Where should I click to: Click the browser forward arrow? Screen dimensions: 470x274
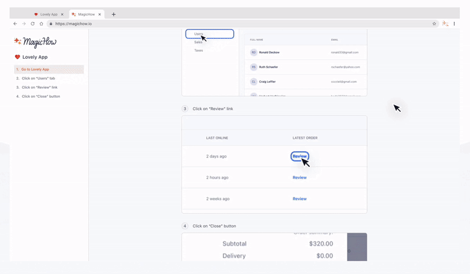[x=24, y=24]
